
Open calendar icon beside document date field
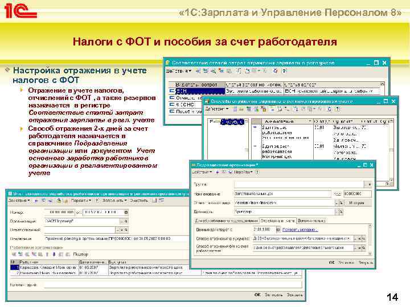click(126, 212)
